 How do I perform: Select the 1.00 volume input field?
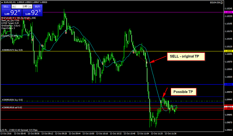coord(22,7)
